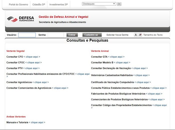Click the Defesa Agropecuária logo
The width and height of the screenshot is (175, 130).
[20, 19]
